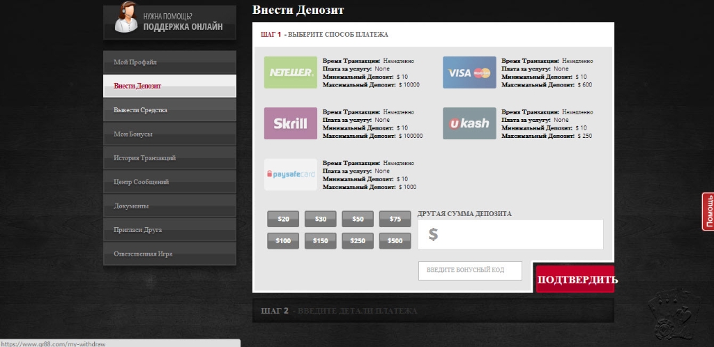The height and width of the screenshot is (347, 714).
Task: Choose the $20 deposit amount
Action: tap(283, 219)
